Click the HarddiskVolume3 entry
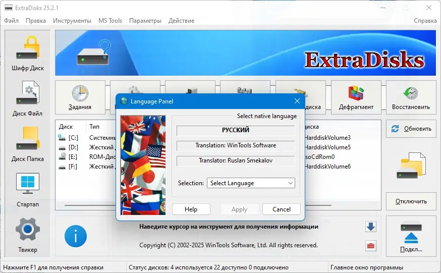 [328, 138]
